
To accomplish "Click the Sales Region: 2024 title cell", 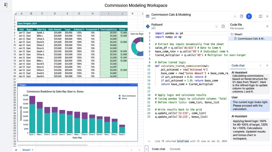I will point(72,23).
